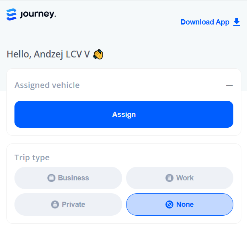The height and width of the screenshot is (233, 247).
Task: Click the waving hand emoji
Action: (98, 54)
